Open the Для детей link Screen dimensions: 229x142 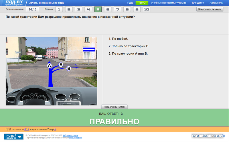(198, 3)
